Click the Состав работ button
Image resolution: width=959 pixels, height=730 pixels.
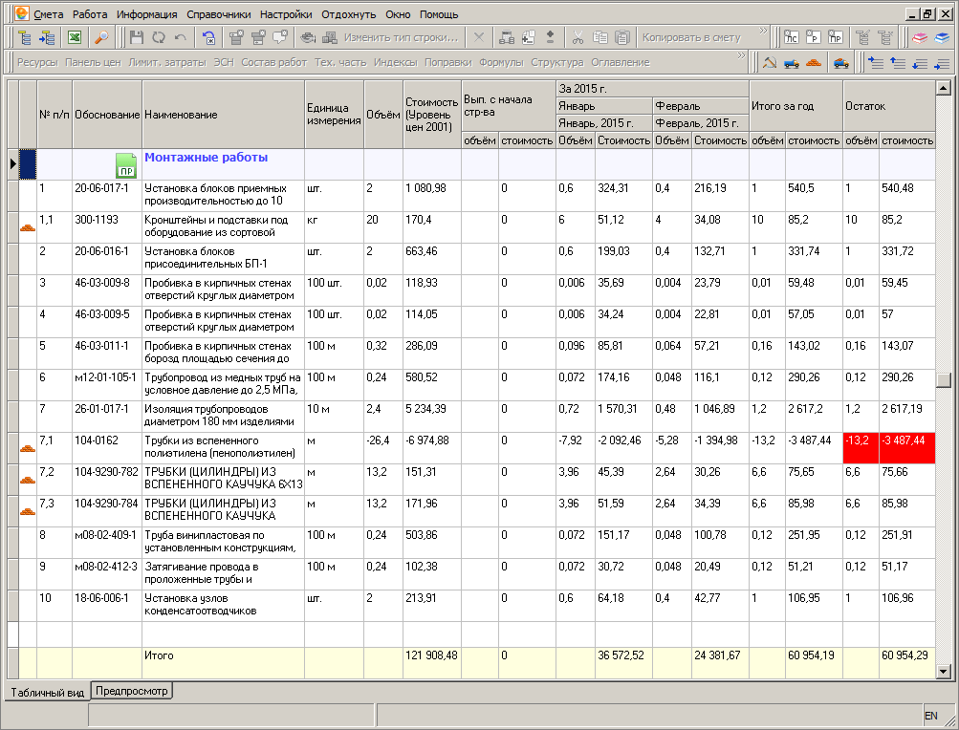274,62
